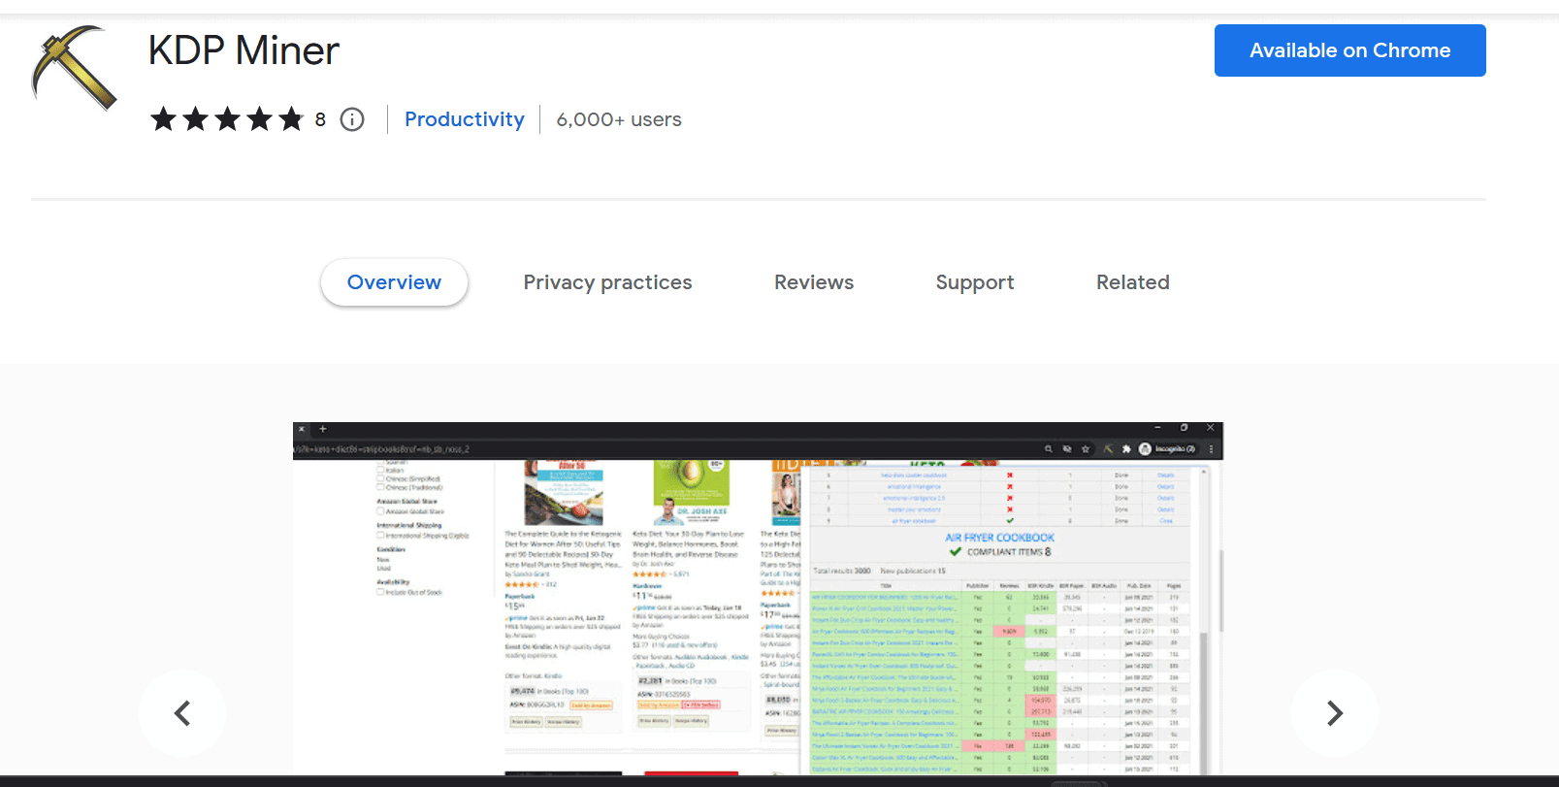Show the next screenshot with right arrow
The height and width of the screenshot is (787, 1559).
[x=1335, y=713]
